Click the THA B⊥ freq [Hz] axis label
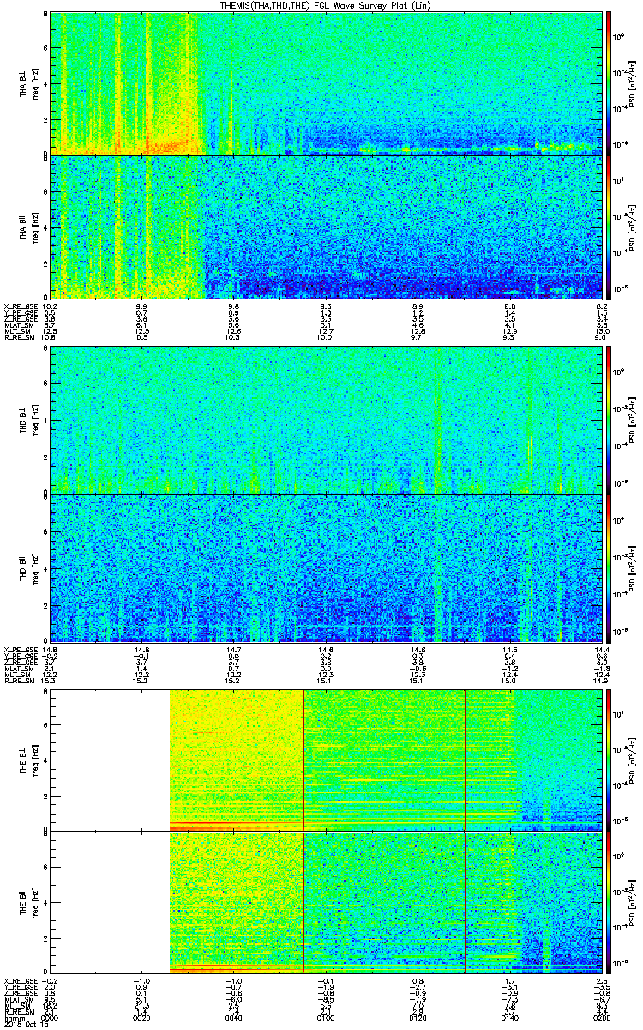643x1030 pixels. 29,82
